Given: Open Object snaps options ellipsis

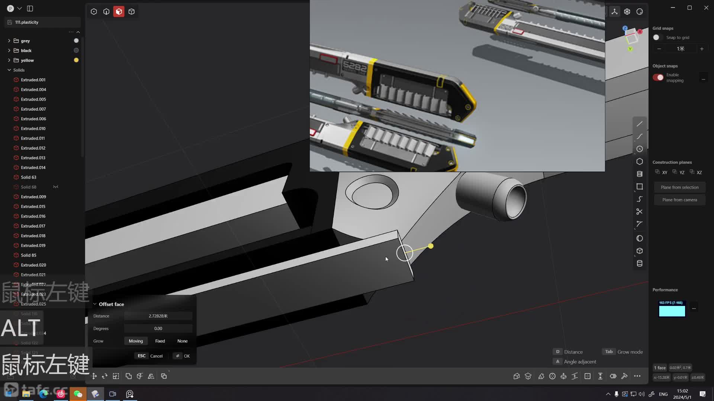Looking at the screenshot, I should (x=703, y=79).
